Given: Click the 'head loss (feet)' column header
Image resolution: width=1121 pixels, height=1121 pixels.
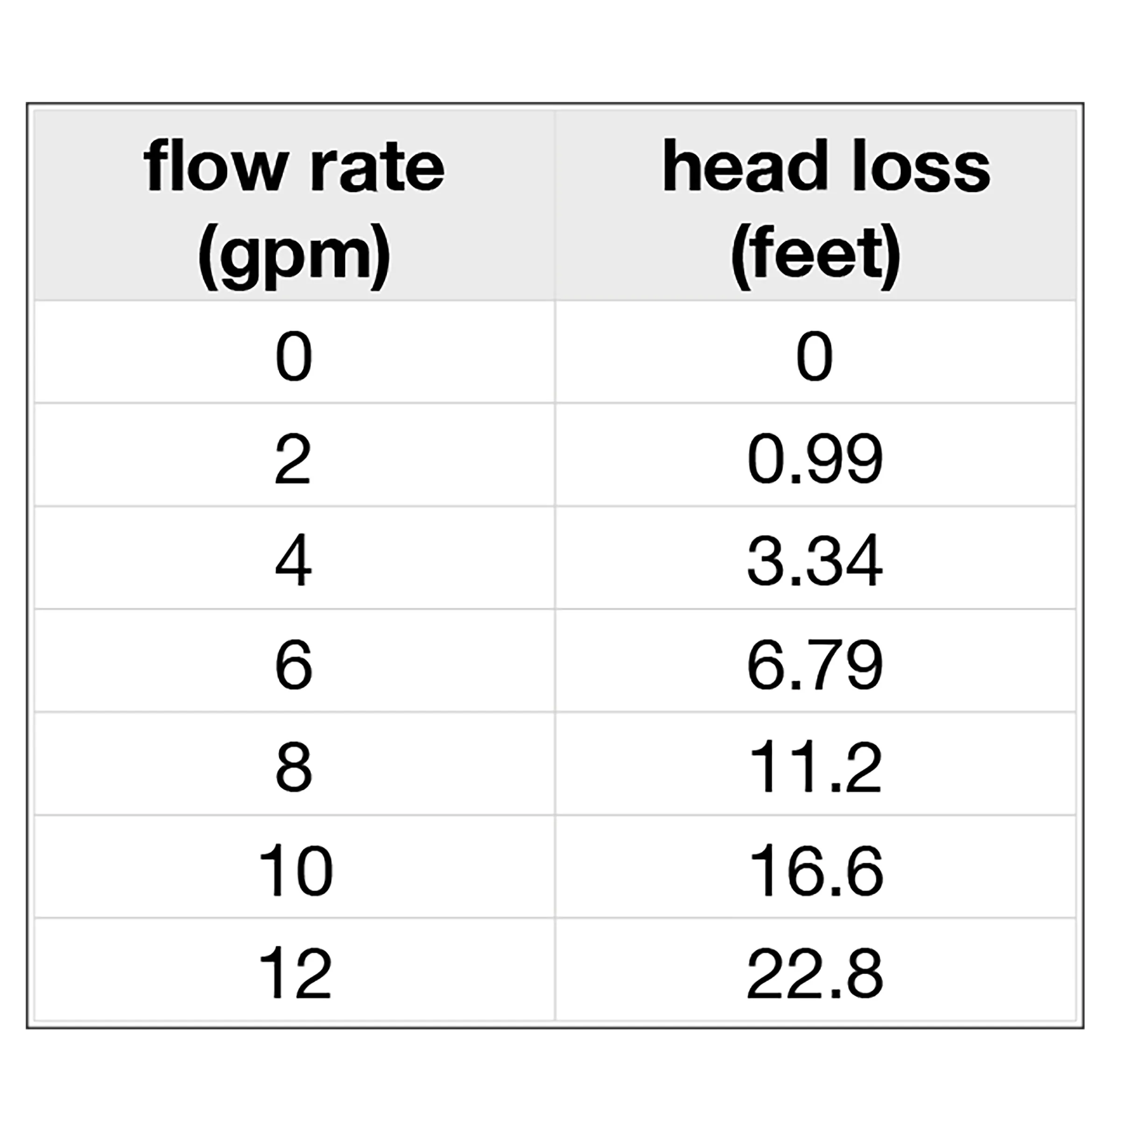Looking at the screenshot, I should tap(816, 205).
